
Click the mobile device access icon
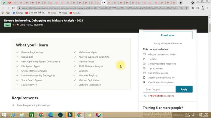[144, 78]
